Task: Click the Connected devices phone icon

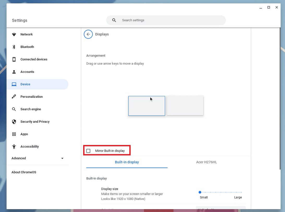Action: pyautogui.click(x=14, y=59)
